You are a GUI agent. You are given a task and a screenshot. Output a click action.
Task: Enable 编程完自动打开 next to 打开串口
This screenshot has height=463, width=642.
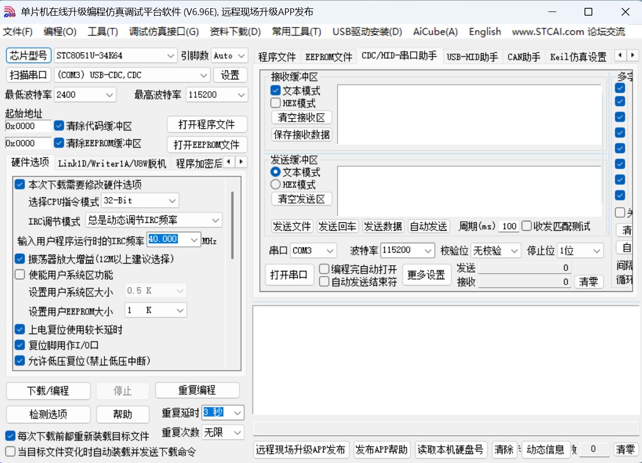pyautogui.click(x=324, y=268)
